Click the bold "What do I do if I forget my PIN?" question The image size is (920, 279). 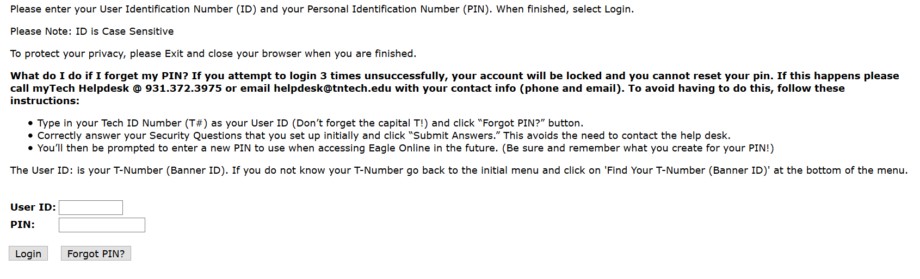pos(99,76)
